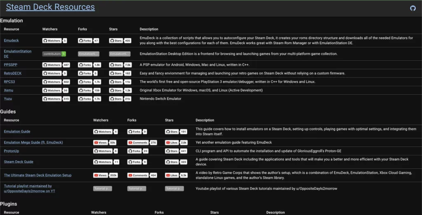
Task: Click Steam Deck Guide Watchers badge showing 11
Action: (106, 162)
